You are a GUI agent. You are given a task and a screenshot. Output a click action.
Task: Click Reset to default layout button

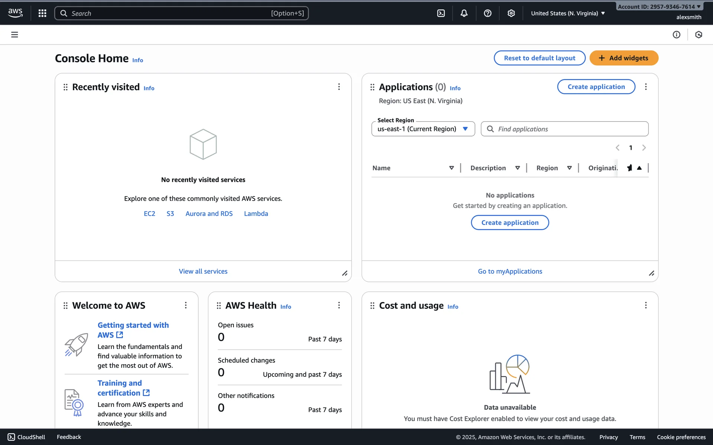(539, 58)
